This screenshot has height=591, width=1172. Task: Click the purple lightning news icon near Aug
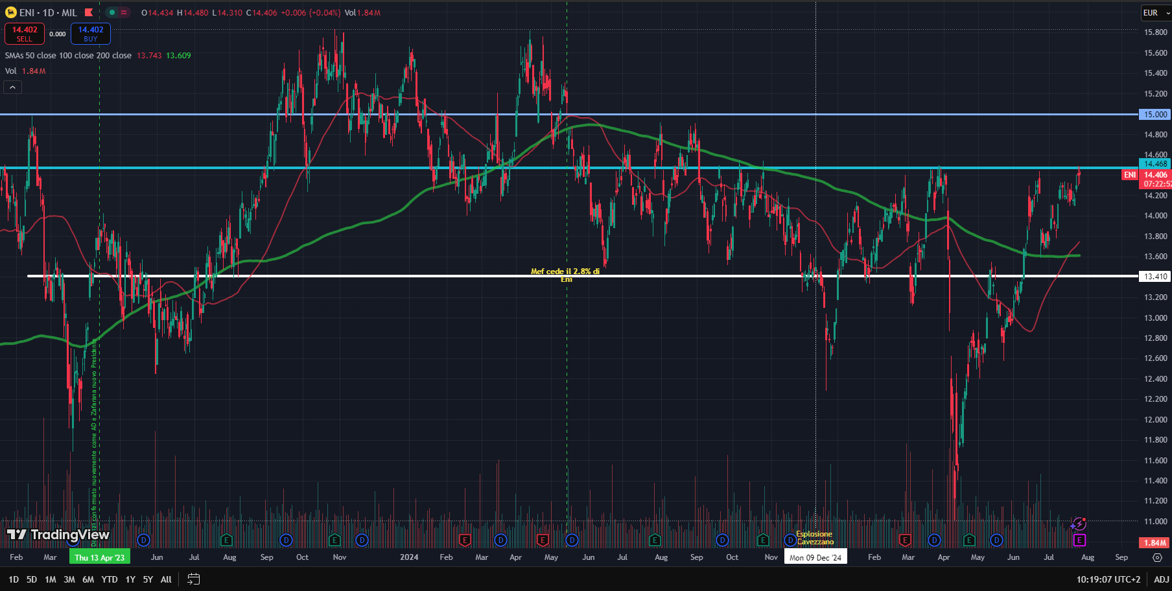(x=1079, y=523)
